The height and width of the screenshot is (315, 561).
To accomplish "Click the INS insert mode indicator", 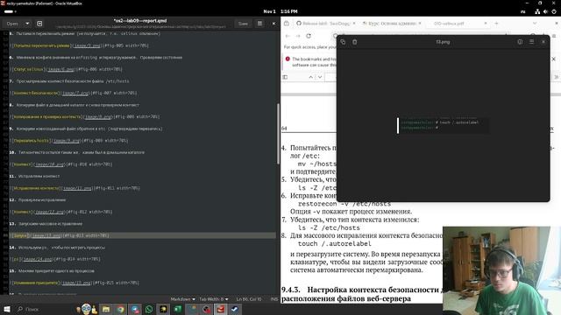I will coord(274,299).
